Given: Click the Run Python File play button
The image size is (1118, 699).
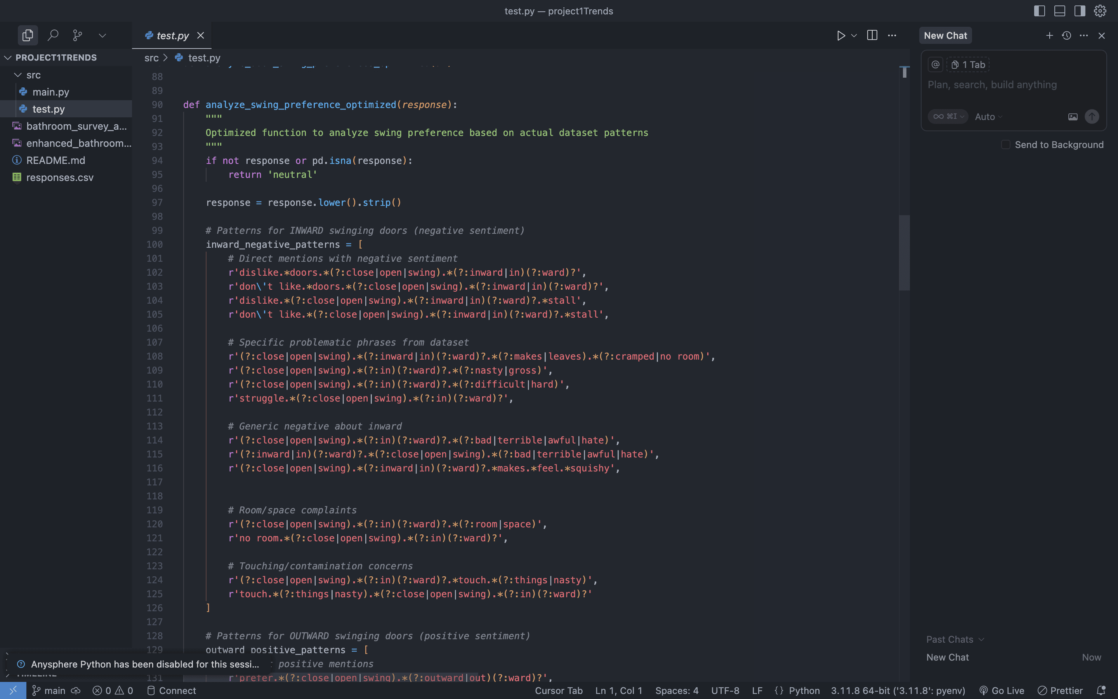Looking at the screenshot, I should pos(841,36).
